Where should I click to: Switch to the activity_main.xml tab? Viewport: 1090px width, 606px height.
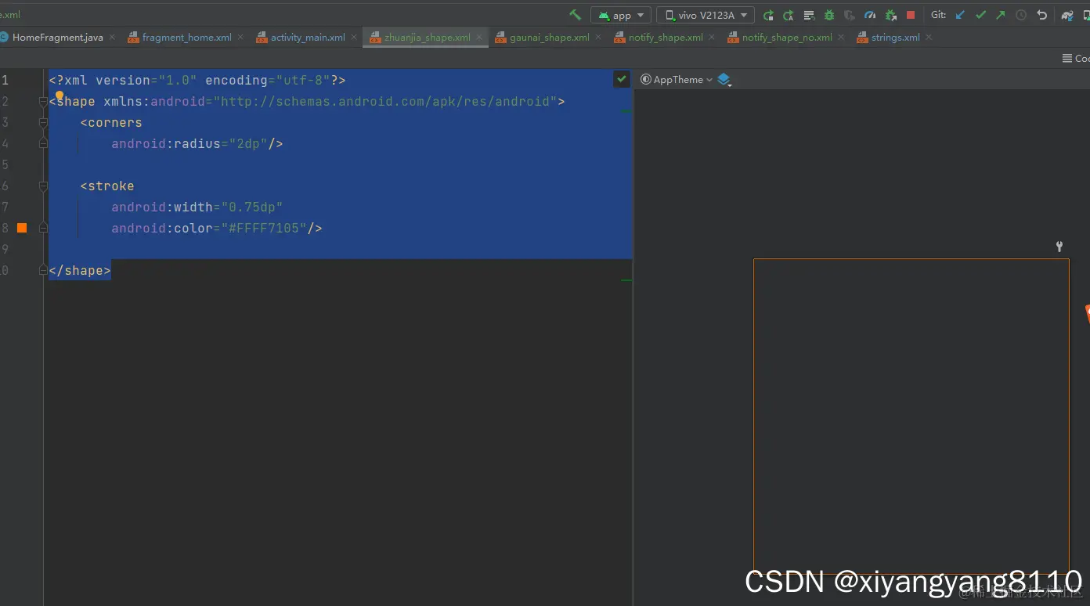pos(308,38)
